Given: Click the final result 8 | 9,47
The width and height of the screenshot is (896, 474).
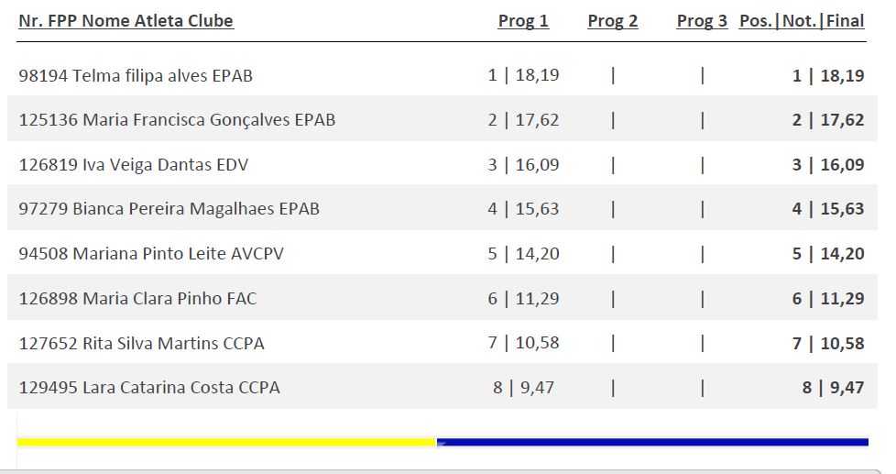Looking at the screenshot, I should coord(833,388).
